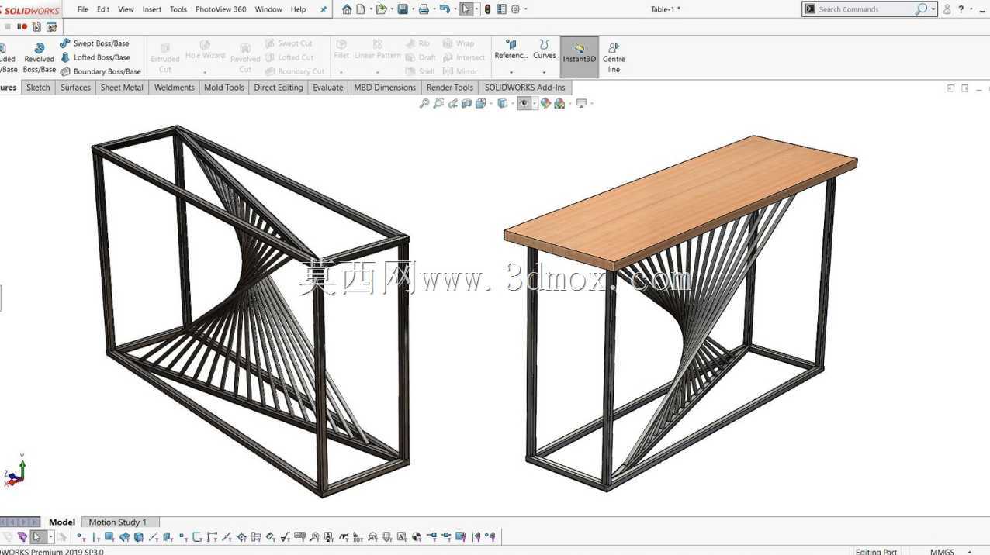Screen dimensions: 990x555
Task: Click the user login silhouette icon
Action: click(947, 9)
